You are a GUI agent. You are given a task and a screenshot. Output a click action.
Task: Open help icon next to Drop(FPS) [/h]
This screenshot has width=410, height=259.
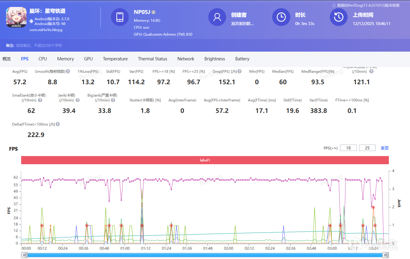click(x=239, y=72)
